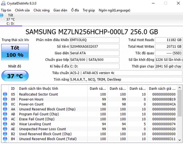Click the serial number field S20HNXAG632037
The image size is (183, 144).
click(94, 47)
